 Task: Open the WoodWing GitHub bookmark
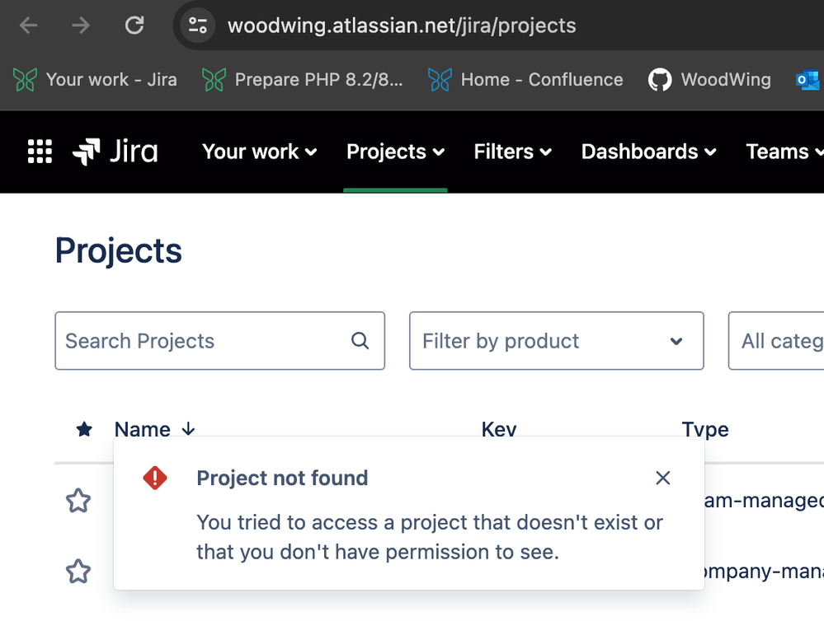[709, 80]
